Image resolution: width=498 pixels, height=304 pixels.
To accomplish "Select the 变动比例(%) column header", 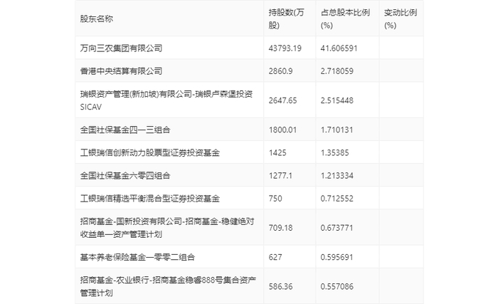I will (401, 19).
